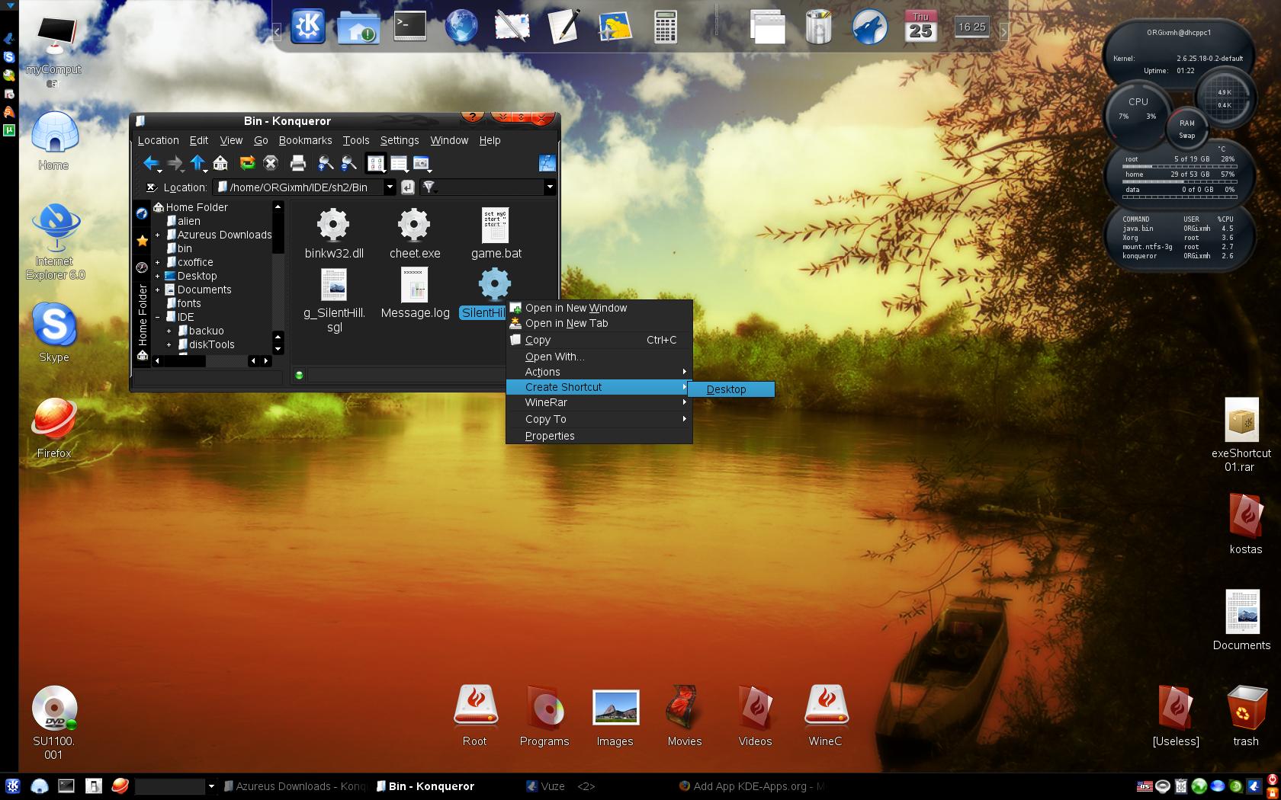Expand the Azureus Downloads tree node
Screen dimensions: 1281x800
pyautogui.click(x=158, y=235)
